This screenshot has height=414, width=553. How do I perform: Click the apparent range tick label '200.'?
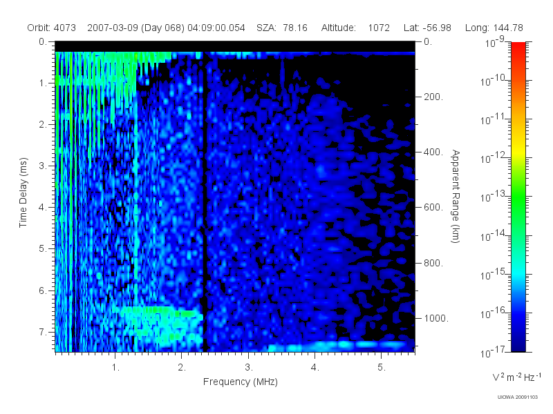pyautogui.click(x=433, y=97)
